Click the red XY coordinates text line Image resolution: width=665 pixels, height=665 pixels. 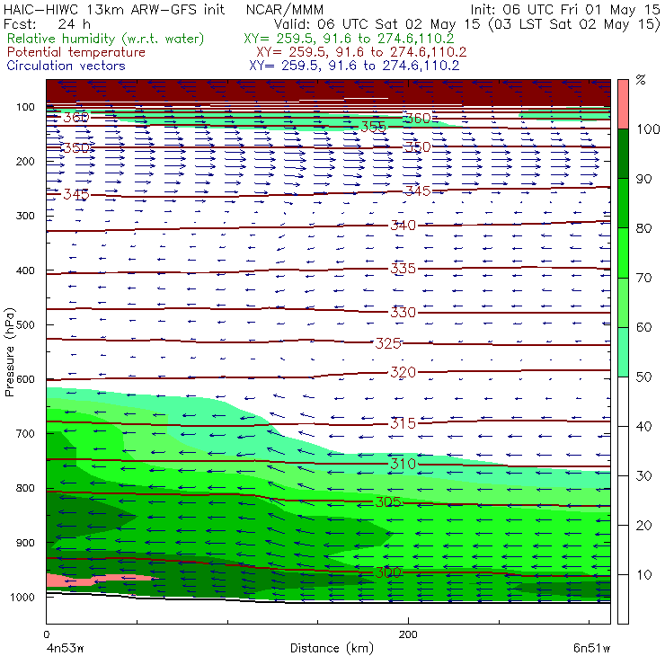[361, 52]
